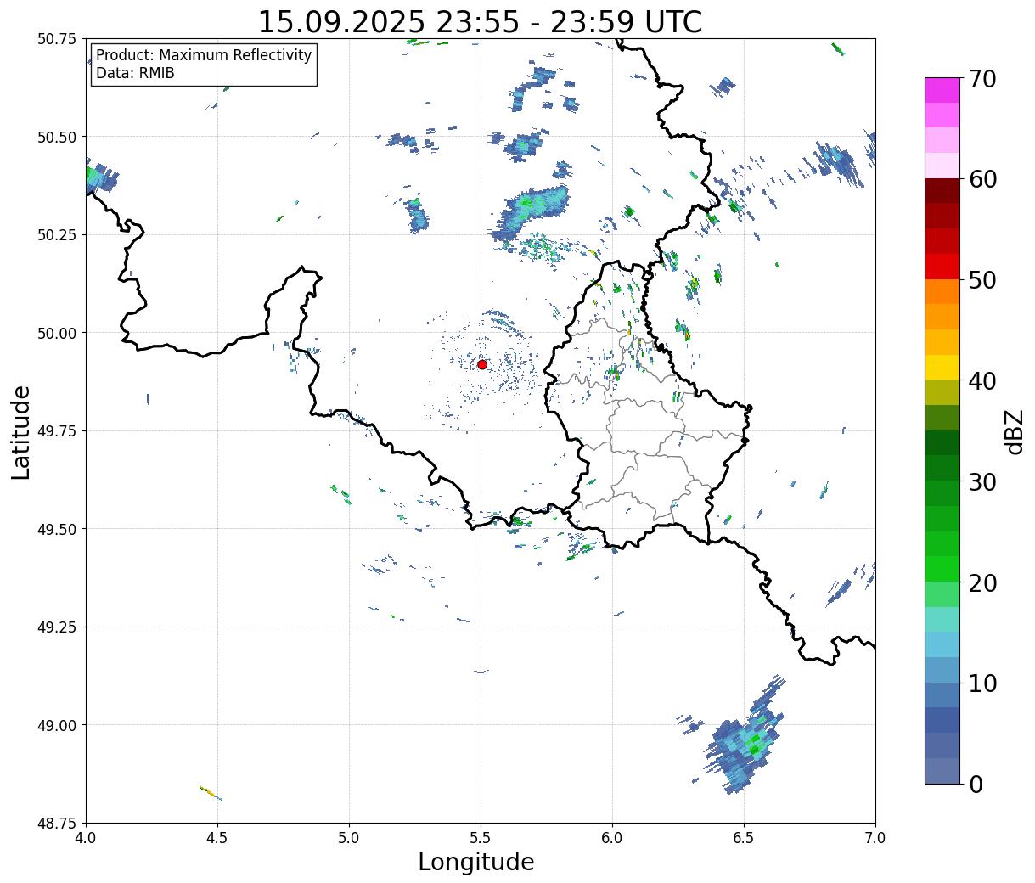The width and height of the screenshot is (1035, 883).
Task: Click the longitude tick label 4.0
Action: pos(86,837)
